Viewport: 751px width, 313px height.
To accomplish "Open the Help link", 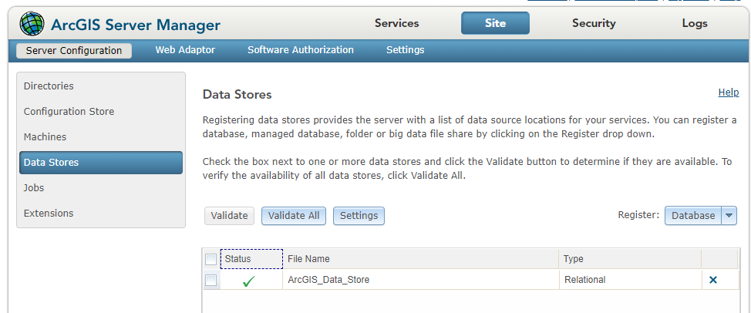I will pyautogui.click(x=729, y=93).
